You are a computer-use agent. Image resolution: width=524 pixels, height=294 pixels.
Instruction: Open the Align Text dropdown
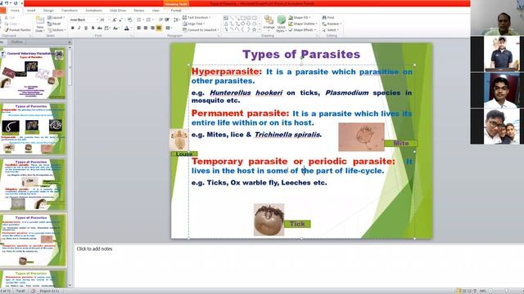(194, 24)
